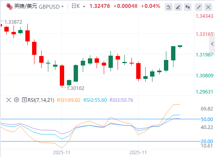Expand the right side panel arrow
215x157 pixels.
pyautogui.click(x=212, y=44)
